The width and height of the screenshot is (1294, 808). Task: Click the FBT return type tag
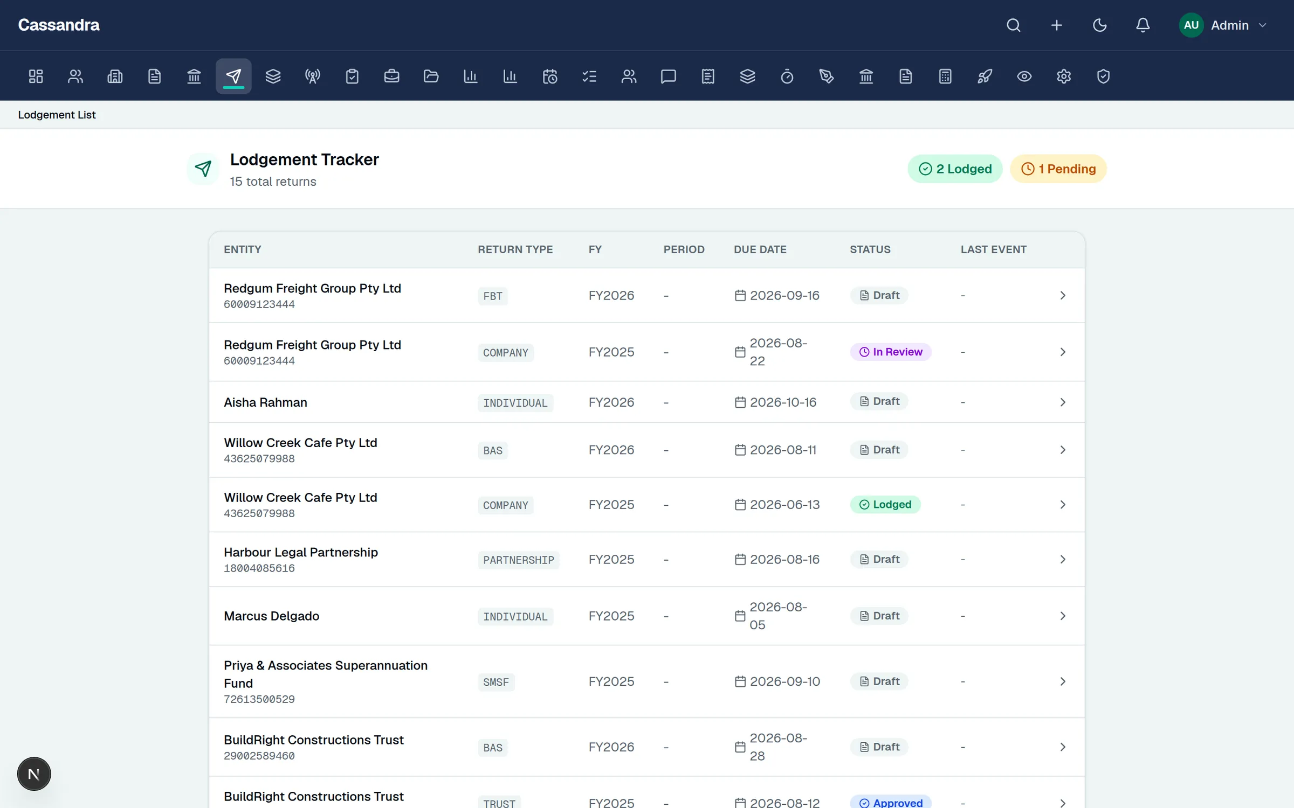point(493,296)
